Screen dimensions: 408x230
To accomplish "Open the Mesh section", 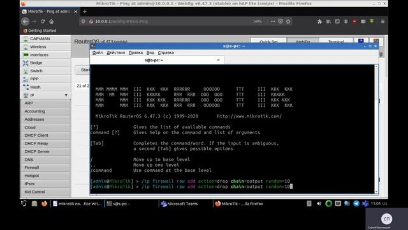I will click(x=45, y=87).
